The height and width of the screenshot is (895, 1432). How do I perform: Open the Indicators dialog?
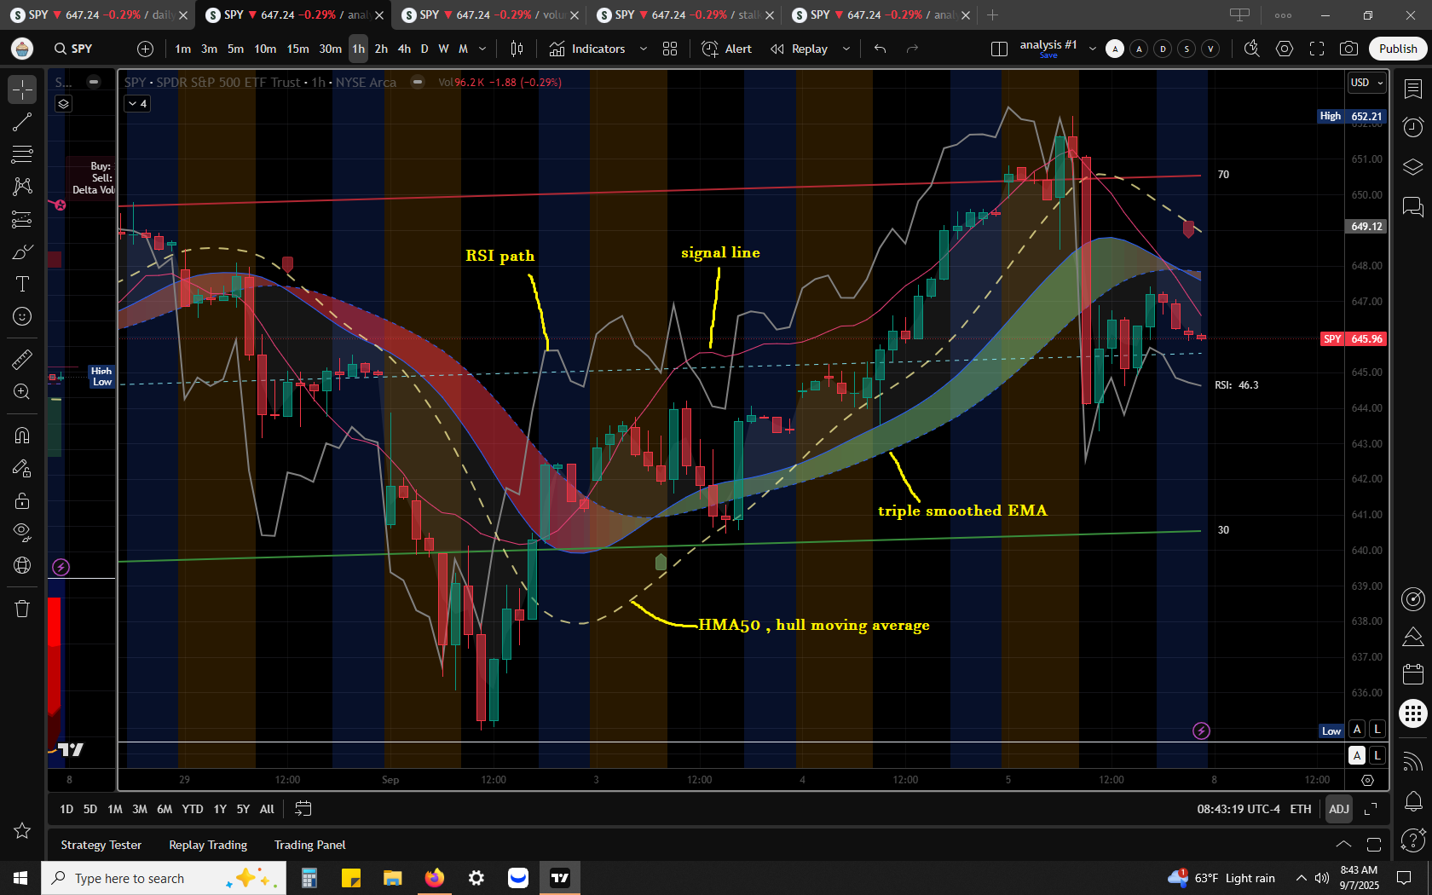click(588, 49)
